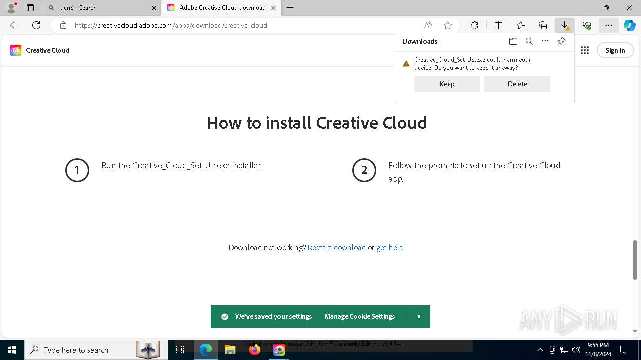The height and width of the screenshot is (360, 641).
Task: Open a new browser tab
Action: coord(290,8)
